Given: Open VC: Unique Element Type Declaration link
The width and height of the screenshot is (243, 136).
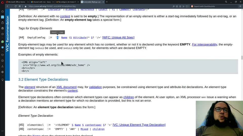Looking at the screenshot, I should point(139,125).
